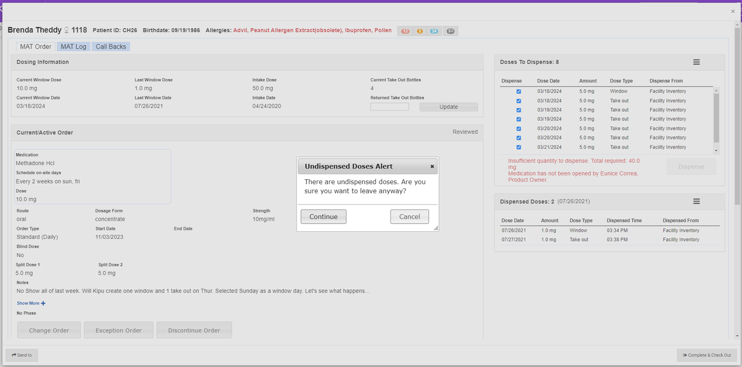Image resolution: width=742 pixels, height=367 pixels.
Task: Click the Discontinue Order button
Action: pyautogui.click(x=194, y=330)
